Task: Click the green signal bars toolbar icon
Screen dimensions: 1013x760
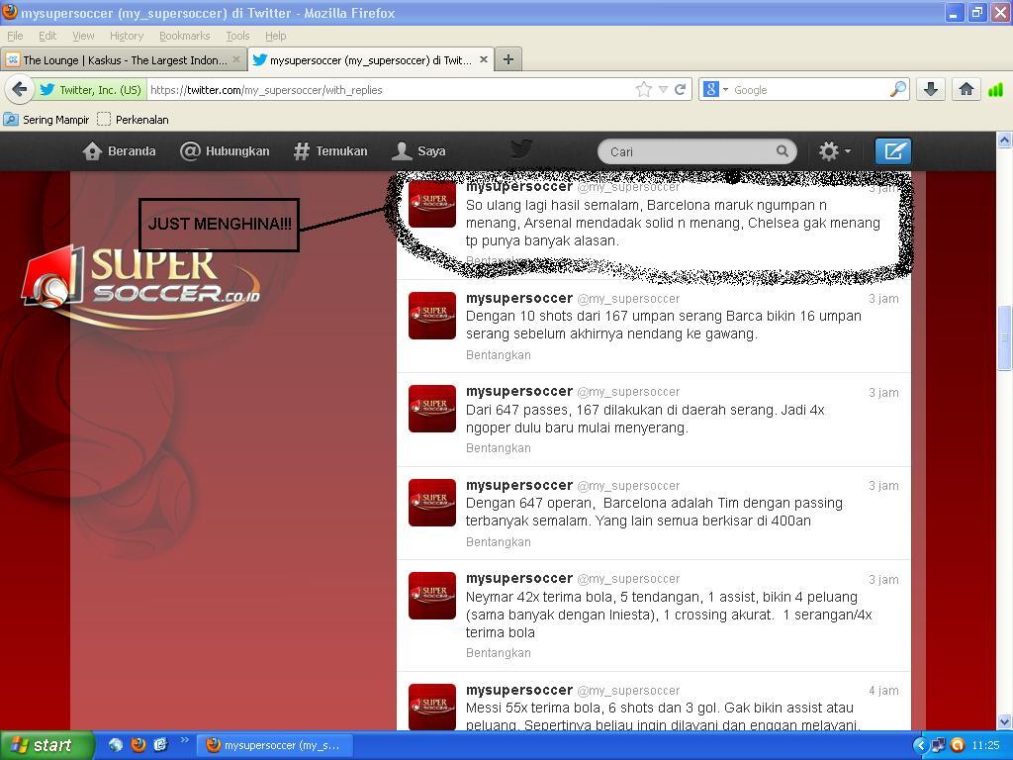Action: pos(995,89)
